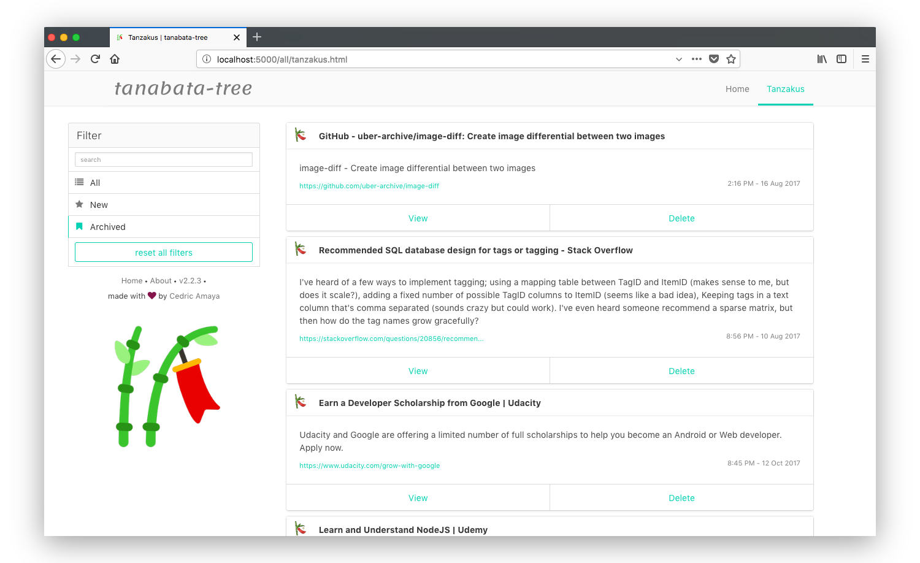Screen dimensions: 920x563
Task: Click the v2.2.3 version link
Action: click(190, 281)
